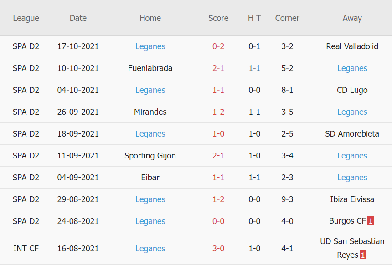
Task: Click the Score column header
Action: coord(218,18)
